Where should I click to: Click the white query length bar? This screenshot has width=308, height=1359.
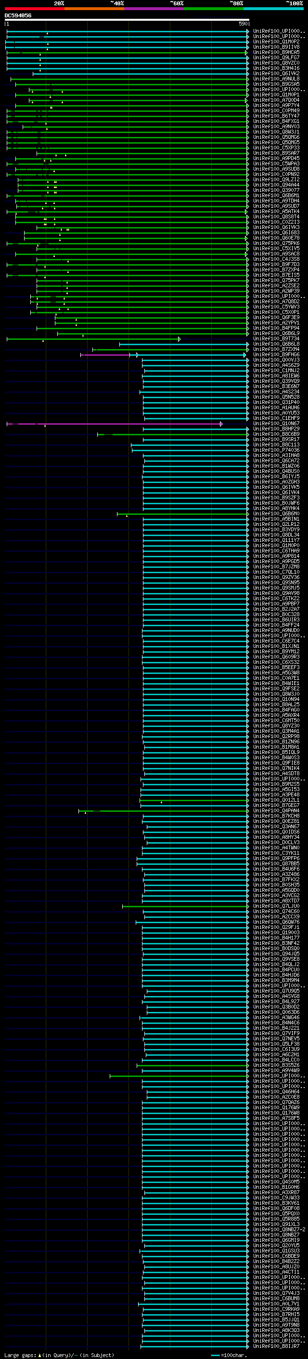(127, 19)
